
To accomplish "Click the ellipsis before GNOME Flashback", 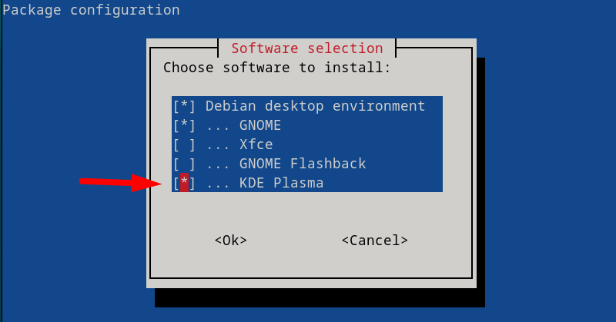I will click(217, 164).
